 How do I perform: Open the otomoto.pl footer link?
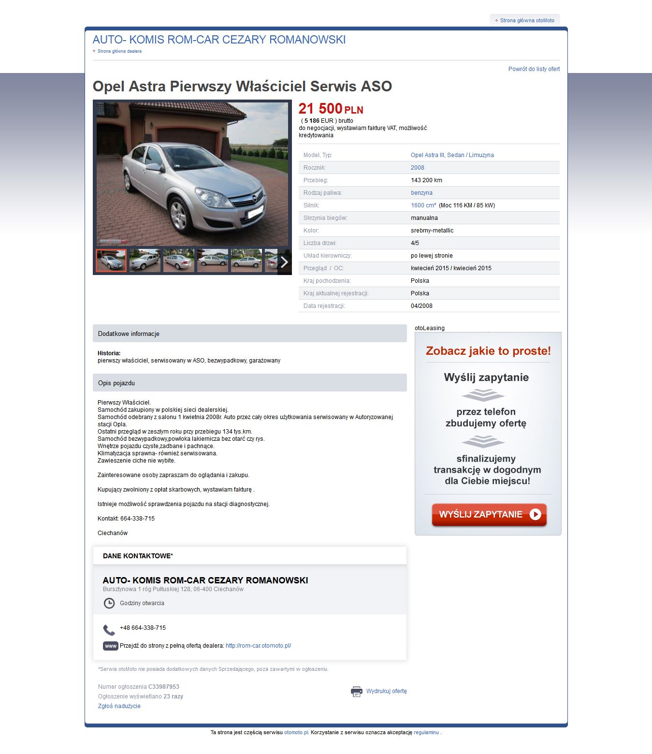[x=296, y=732]
